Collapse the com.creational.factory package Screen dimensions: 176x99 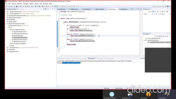click(9, 30)
